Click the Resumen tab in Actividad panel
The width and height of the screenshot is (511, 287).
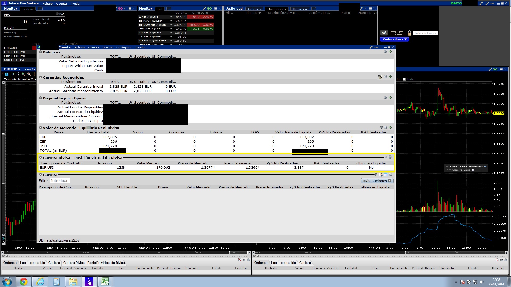pyautogui.click(x=300, y=9)
